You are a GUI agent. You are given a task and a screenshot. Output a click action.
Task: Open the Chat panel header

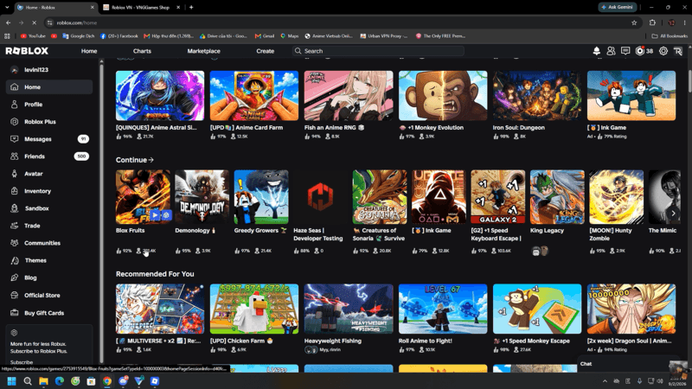628,364
